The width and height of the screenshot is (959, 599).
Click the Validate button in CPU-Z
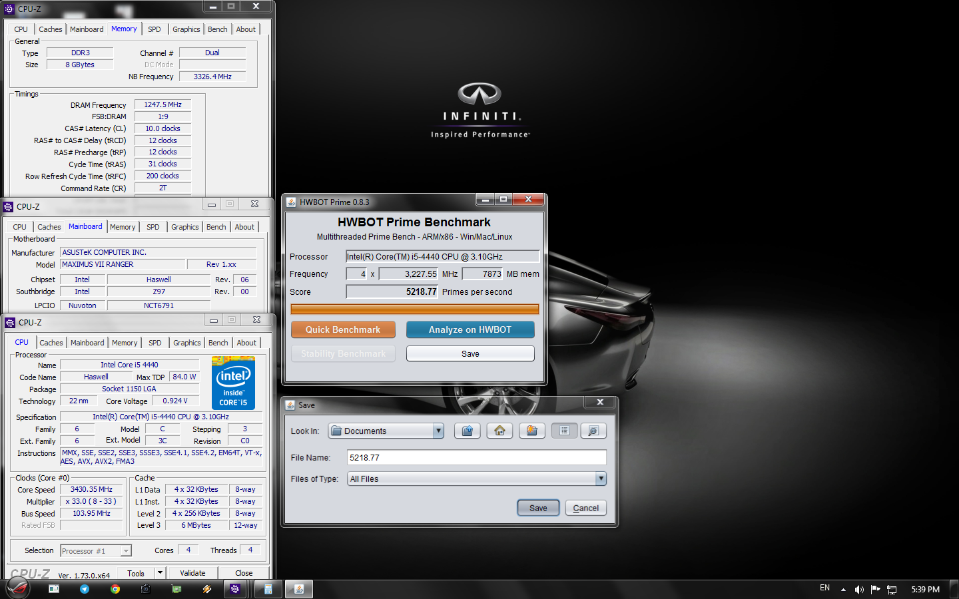(x=192, y=573)
